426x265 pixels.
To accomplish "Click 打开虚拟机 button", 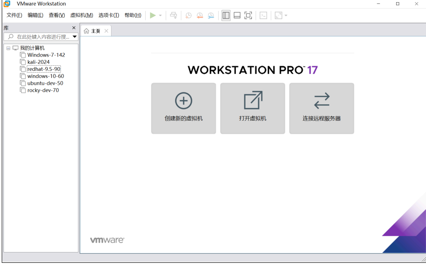I will click(253, 108).
